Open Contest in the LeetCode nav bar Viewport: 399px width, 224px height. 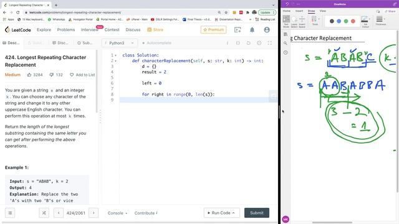(x=112, y=30)
